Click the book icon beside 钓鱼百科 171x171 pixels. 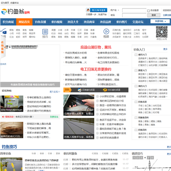[136, 130]
